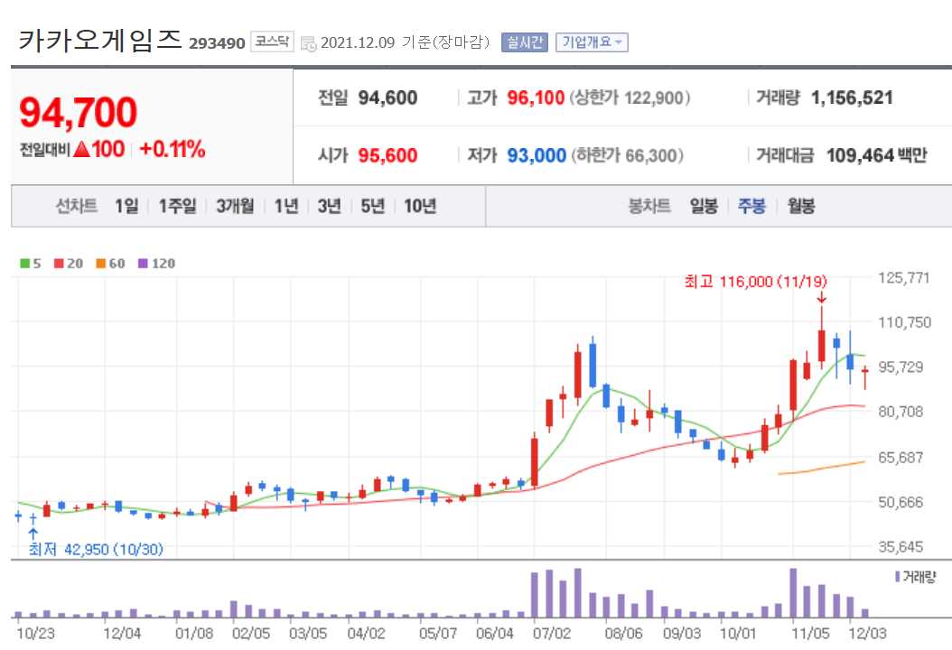
Task: Click the volume value 1,156,521
Action: [852, 97]
